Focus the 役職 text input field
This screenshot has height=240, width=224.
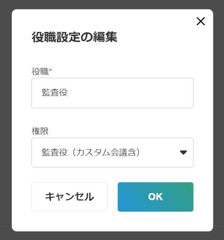[x=112, y=93]
